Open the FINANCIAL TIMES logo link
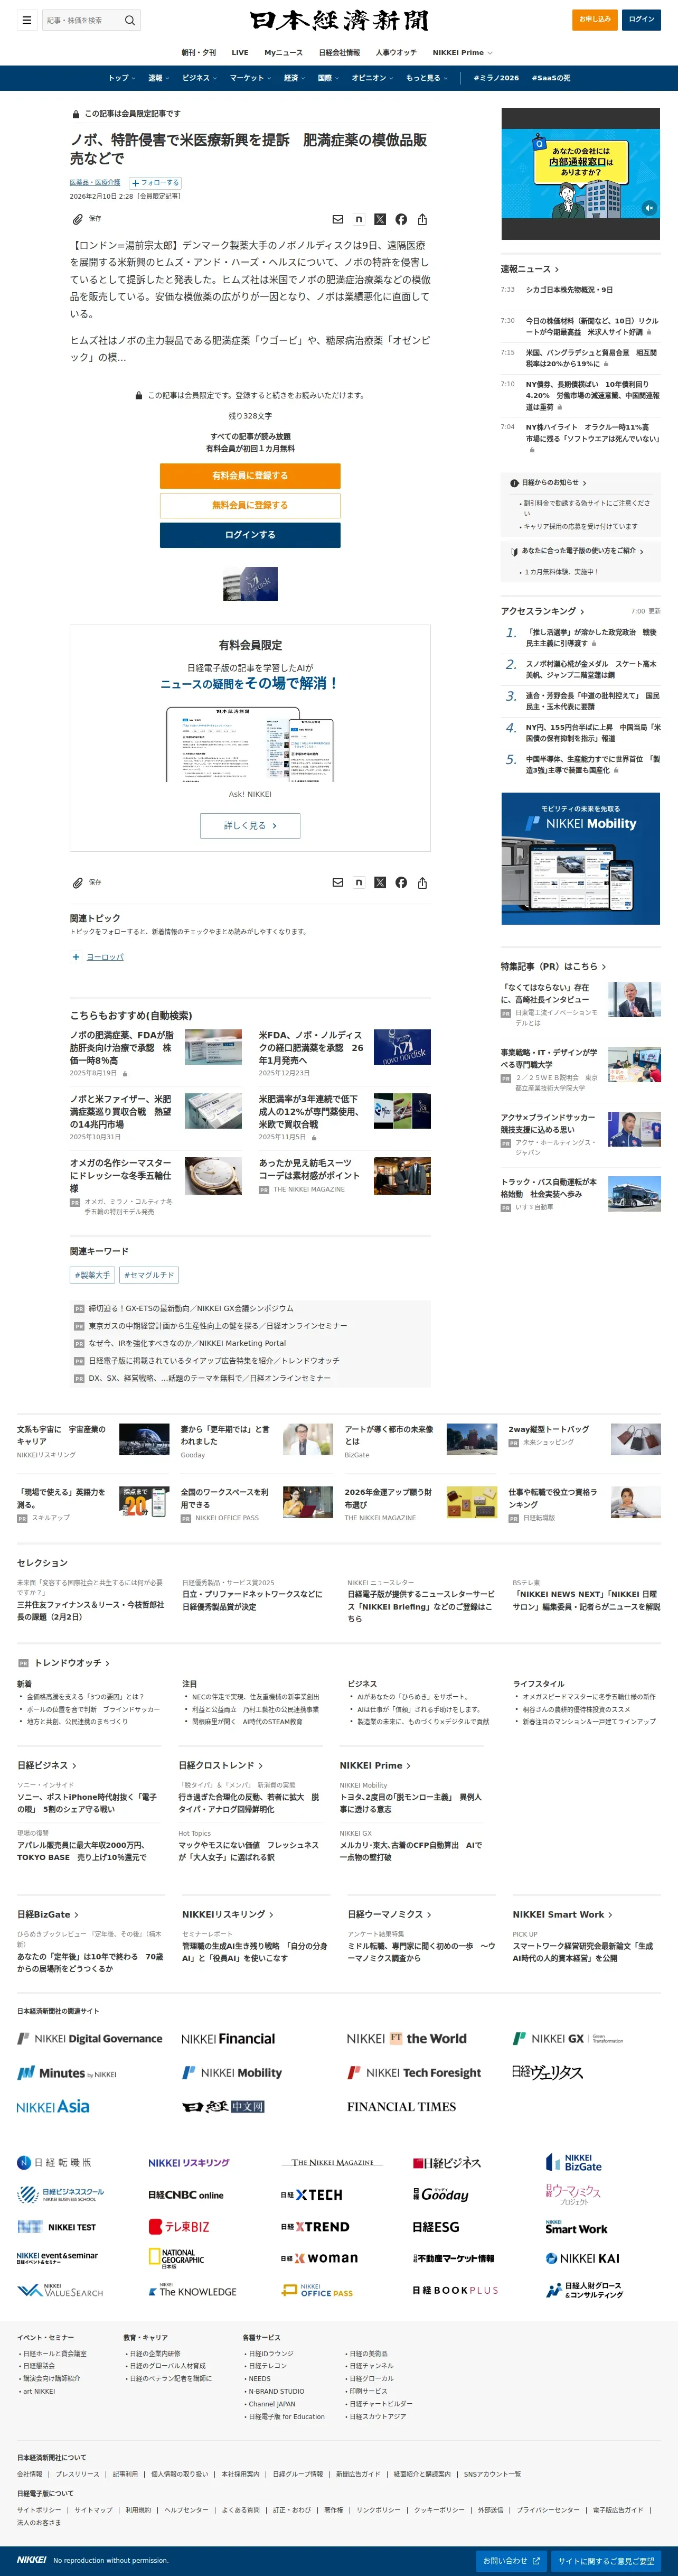Viewport: 678px width, 2576px height. pos(401,2106)
